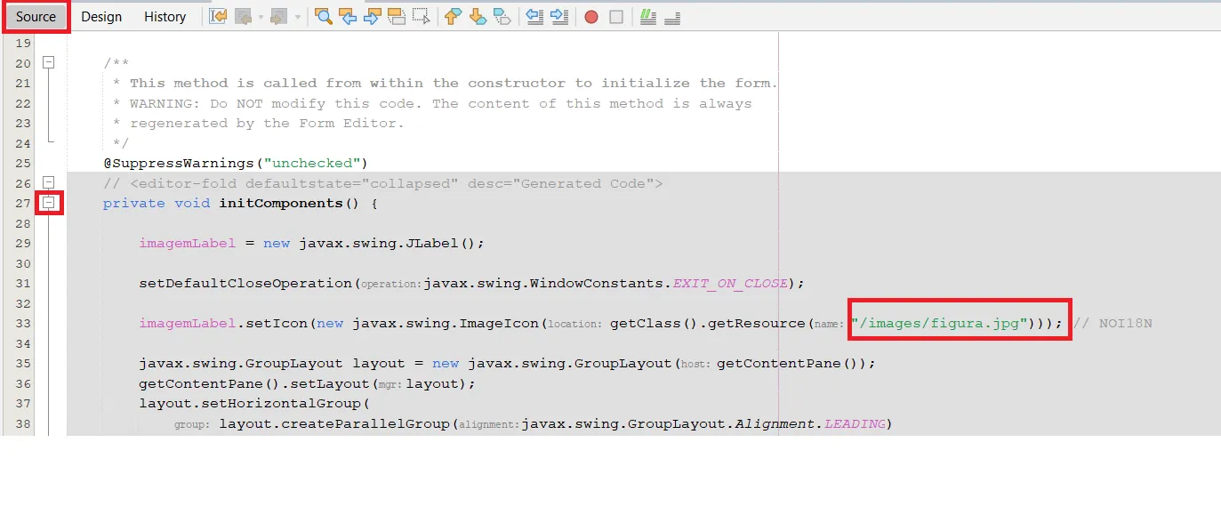Switch to the Design tab
This screenshot has height=515, width=1221.
101,16
